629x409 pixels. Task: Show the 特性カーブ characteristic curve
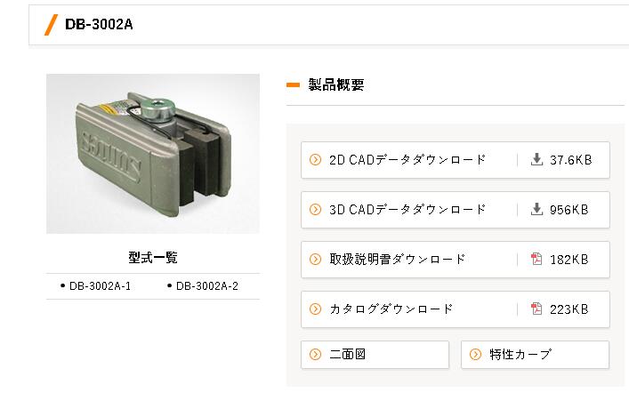(535, 354)
